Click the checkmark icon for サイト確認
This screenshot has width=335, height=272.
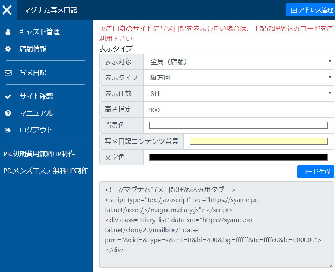8,96
